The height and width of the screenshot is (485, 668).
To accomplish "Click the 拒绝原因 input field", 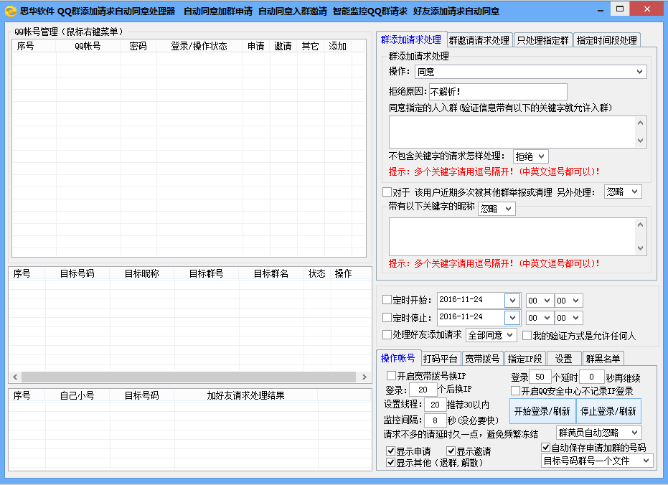I will tap(498, 92).
